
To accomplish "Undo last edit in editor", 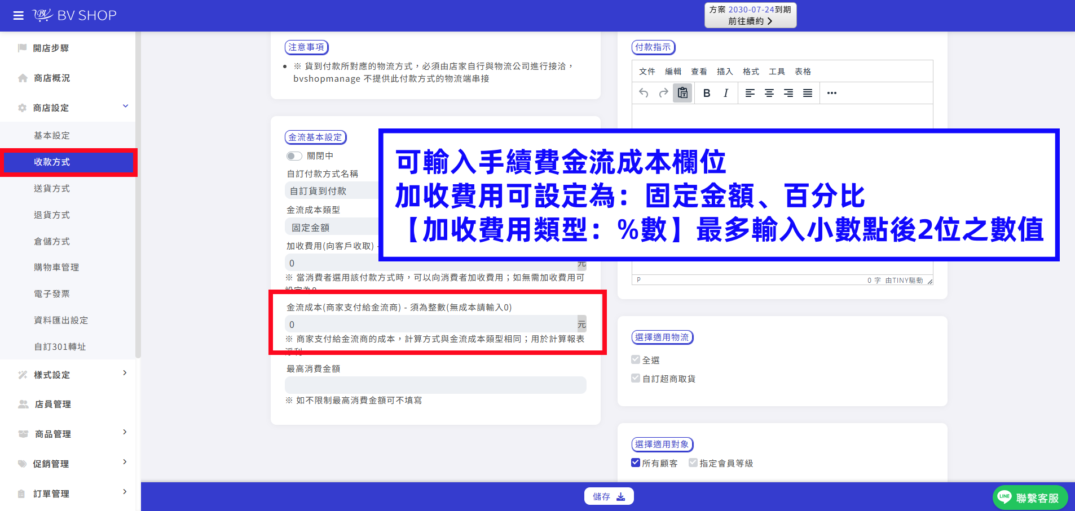I will click(x=644, y=93).
